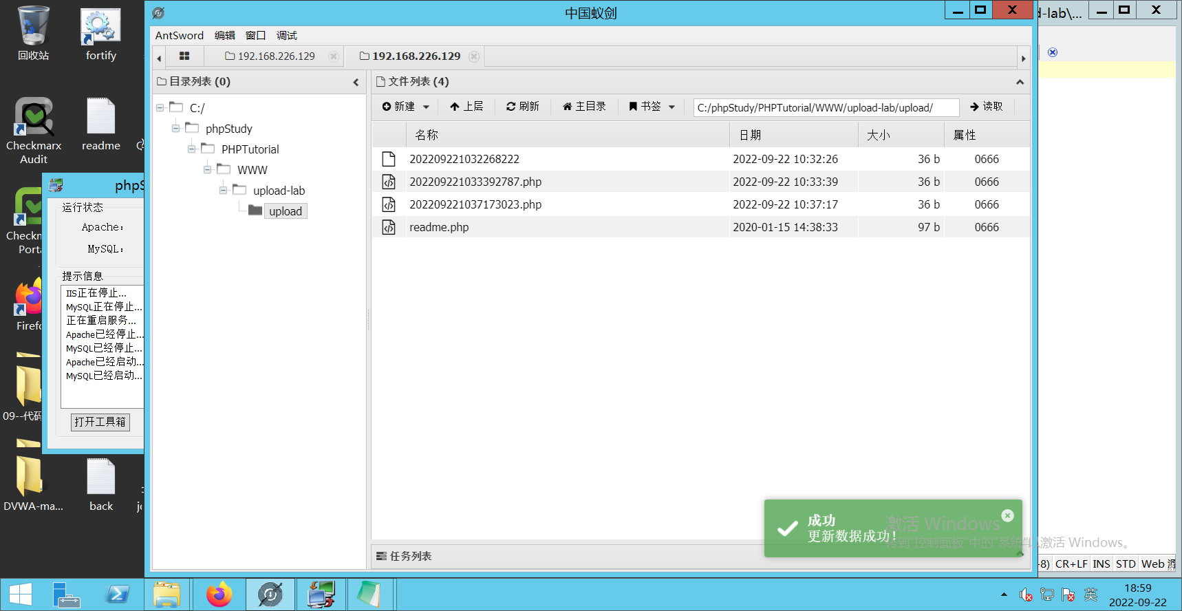Select the upload folder in tree
Screen dimensions: 1182x611
click(285, 211)
